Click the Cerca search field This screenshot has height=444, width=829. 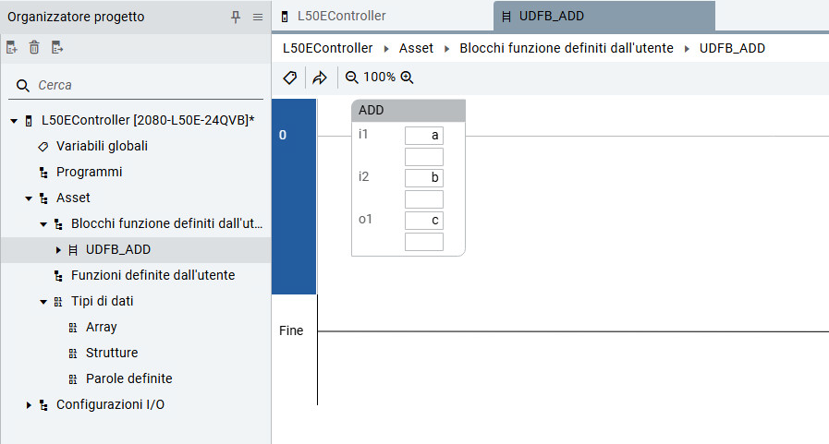point(139,85)
